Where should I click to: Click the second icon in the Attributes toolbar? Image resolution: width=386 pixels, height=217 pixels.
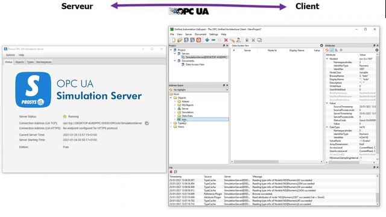[332, 50]
